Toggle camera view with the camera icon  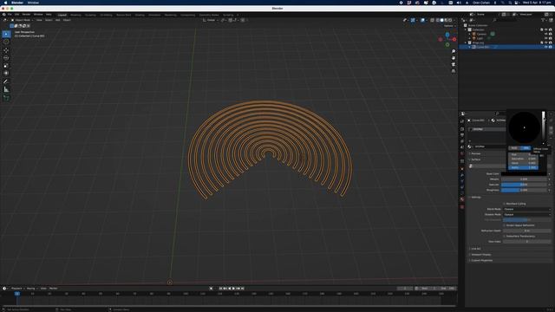(454, 64)
